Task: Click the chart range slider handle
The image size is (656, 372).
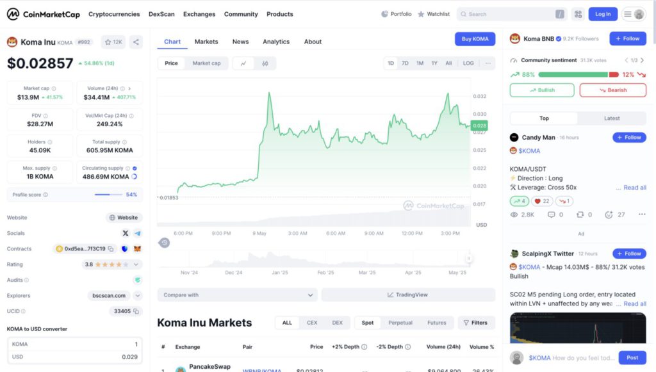Action: pos(468,259)
